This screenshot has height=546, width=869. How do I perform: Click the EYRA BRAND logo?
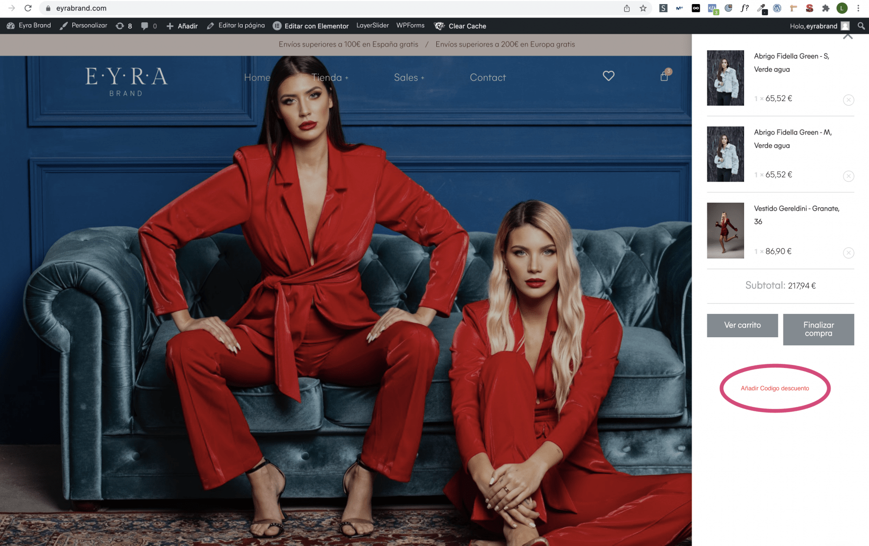(x=126, y=81)
